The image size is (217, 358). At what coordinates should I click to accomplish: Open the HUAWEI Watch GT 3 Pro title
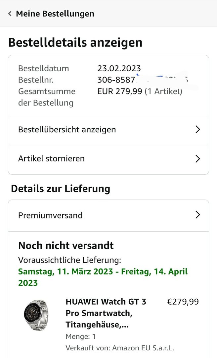coord(106,313)
